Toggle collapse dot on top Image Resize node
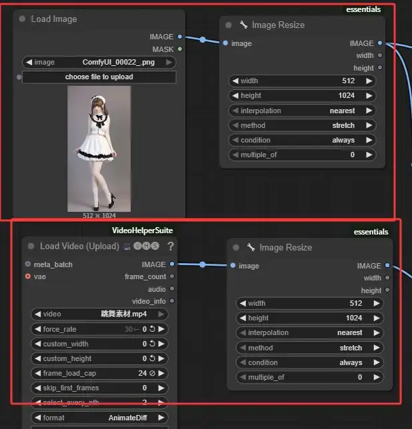412x429 pixels. point(229,25)
